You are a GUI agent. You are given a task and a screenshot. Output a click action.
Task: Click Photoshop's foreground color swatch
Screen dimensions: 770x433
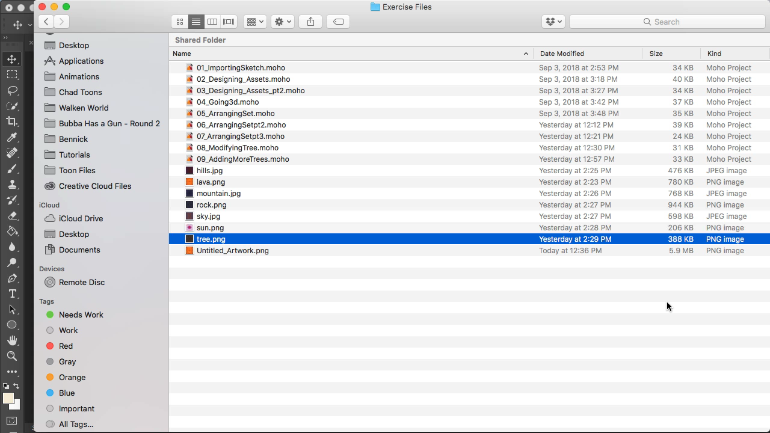click(x=8, y=398)
